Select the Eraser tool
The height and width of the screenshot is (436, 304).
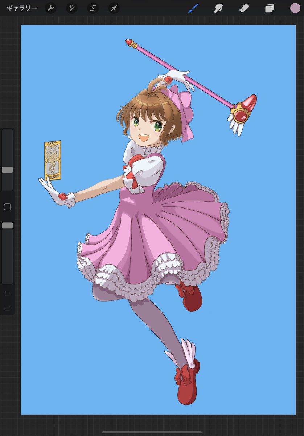[x=245, y=8]
